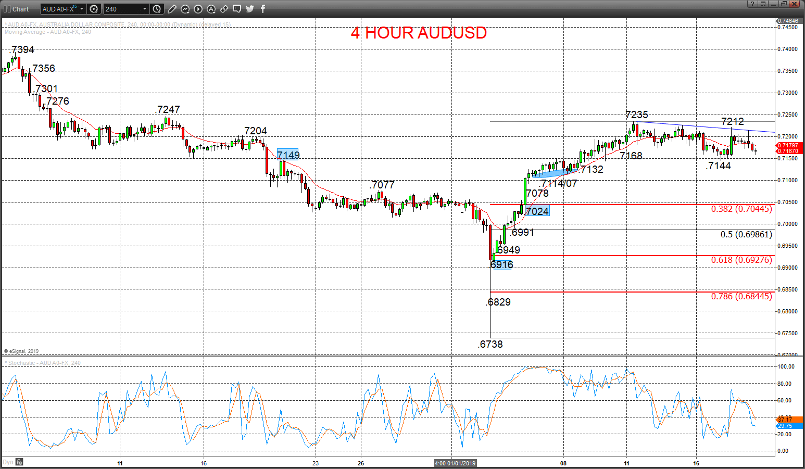Click the .7114/07 annotation
Viewport: 805px width, 469px height.
(x=558, y=183)
